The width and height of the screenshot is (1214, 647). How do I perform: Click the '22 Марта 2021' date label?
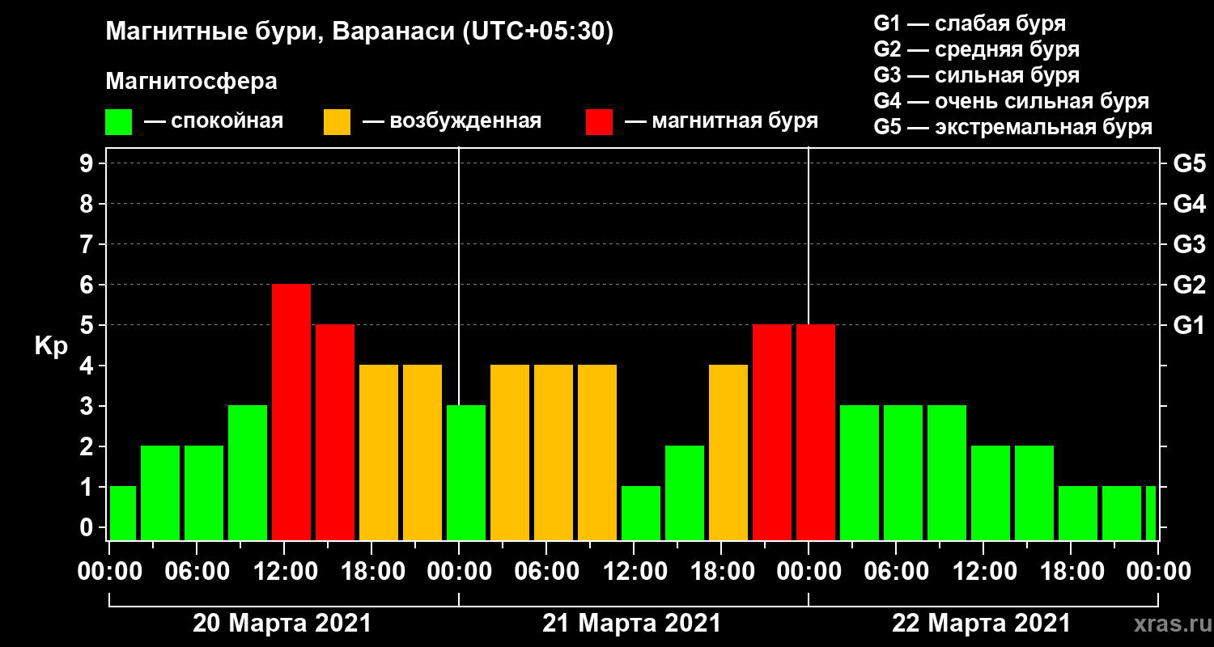(x=981, y=624)
